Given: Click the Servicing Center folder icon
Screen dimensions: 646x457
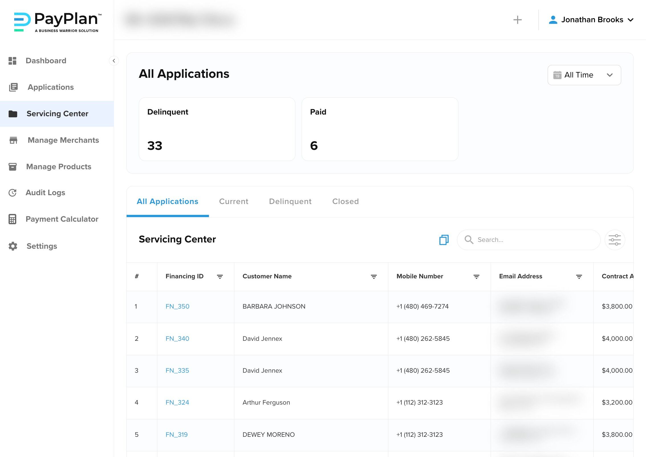Looking at the screenshot, I should pos(13,114).
